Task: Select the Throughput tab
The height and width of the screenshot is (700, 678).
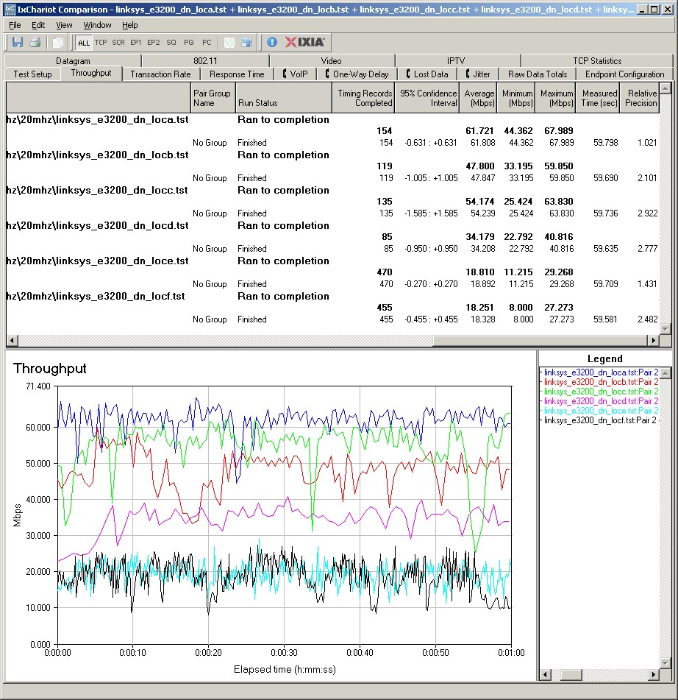Action: [91, 73]
